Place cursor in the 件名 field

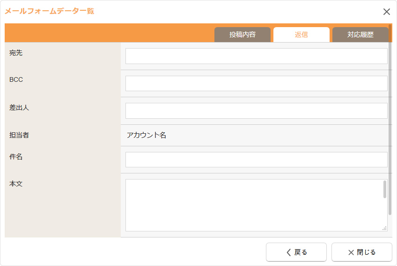point(256,159)
